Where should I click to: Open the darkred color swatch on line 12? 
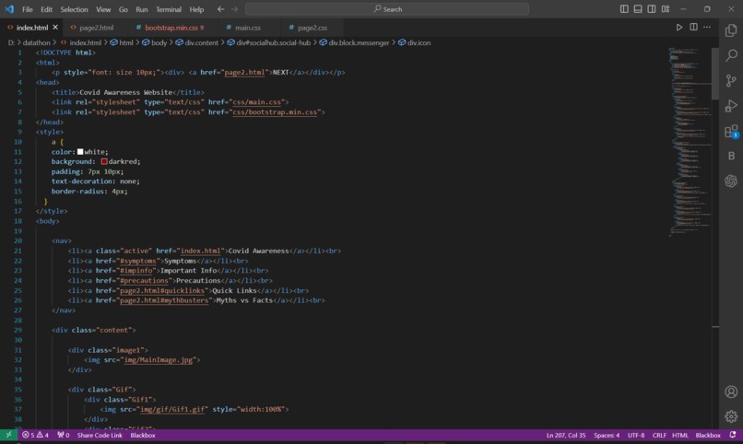pos(104,162)
